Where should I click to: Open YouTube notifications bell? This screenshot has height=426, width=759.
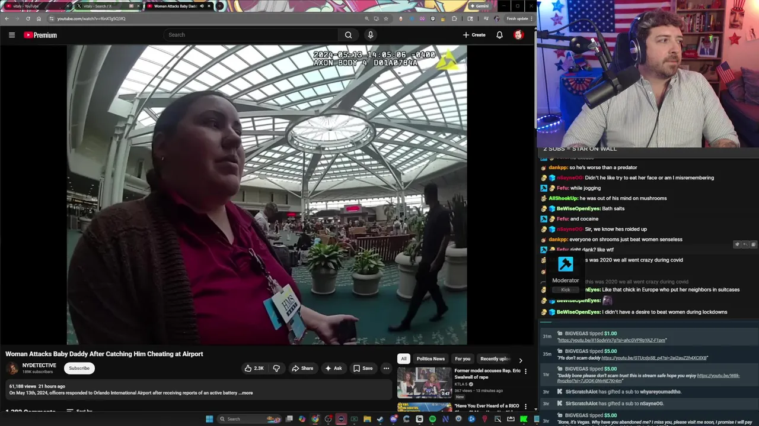(499, 35)
